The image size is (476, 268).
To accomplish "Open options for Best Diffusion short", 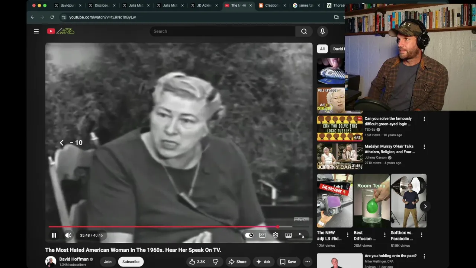I will pos(385,235).
